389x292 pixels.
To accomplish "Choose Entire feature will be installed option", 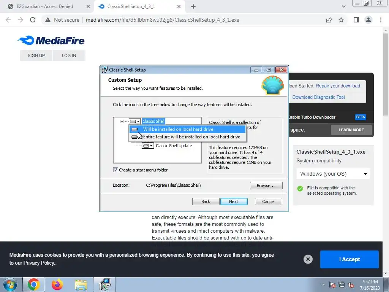I will (x=187, y=137).
